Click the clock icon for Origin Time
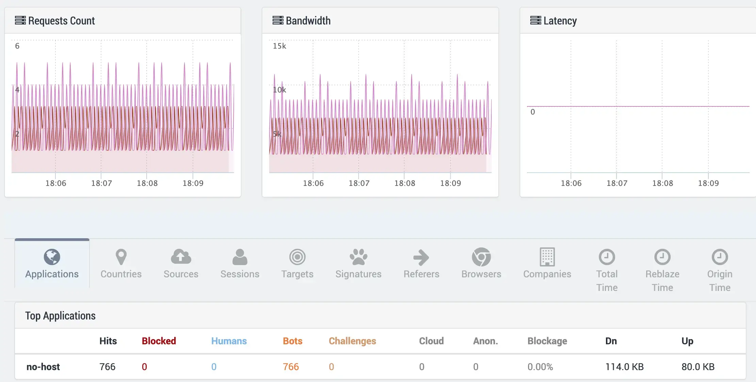This screenshot has width=756, height=382. (720, 257)
